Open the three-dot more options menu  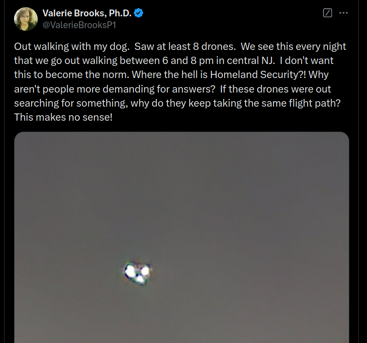coord(343,13)
